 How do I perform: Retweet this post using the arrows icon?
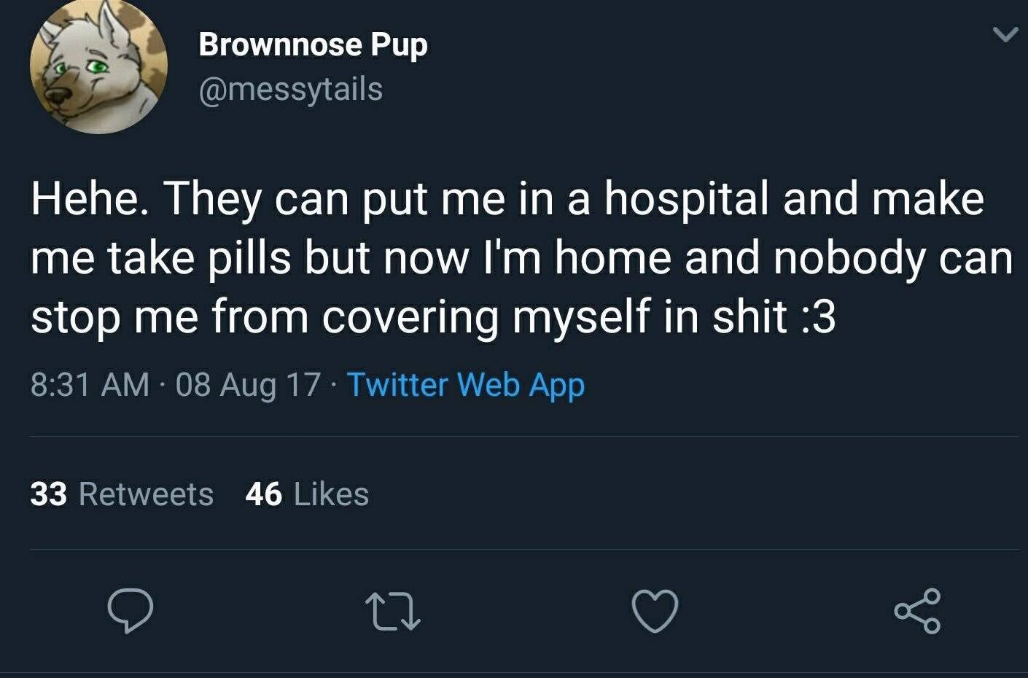(x=393, y=611)
